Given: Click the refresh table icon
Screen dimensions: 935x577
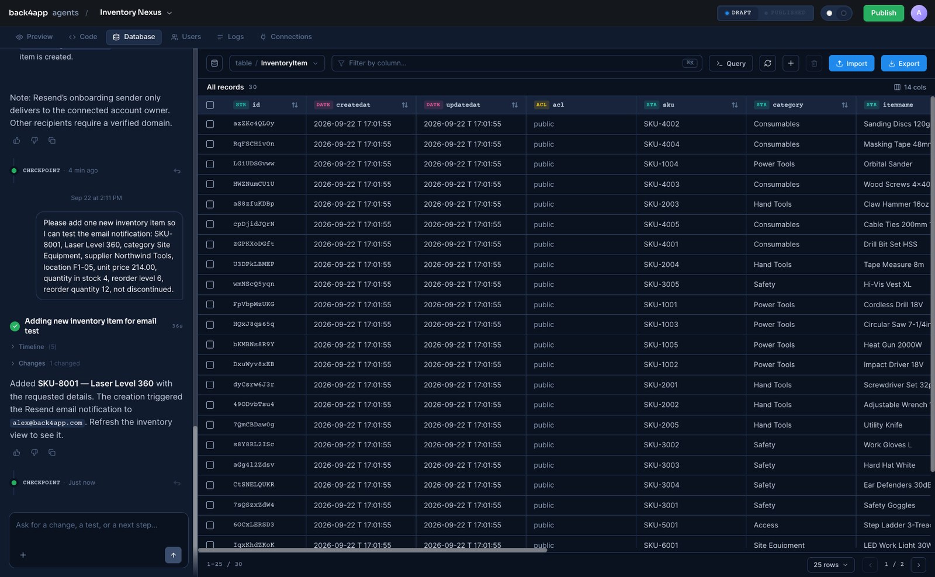Looking at the screenshot, I should click(x=768, y=63).
